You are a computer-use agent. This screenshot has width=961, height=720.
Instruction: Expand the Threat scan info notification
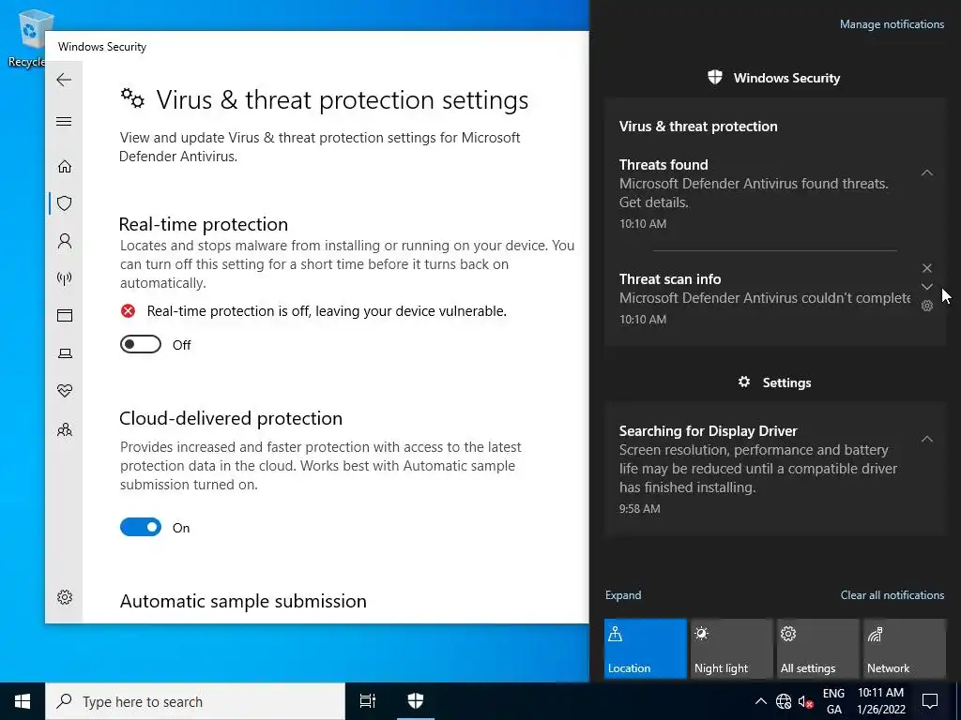click(x=927, y=287)
